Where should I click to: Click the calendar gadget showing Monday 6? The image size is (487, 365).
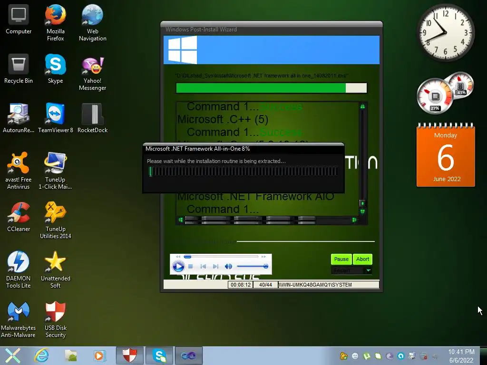[x=445, y=155]
